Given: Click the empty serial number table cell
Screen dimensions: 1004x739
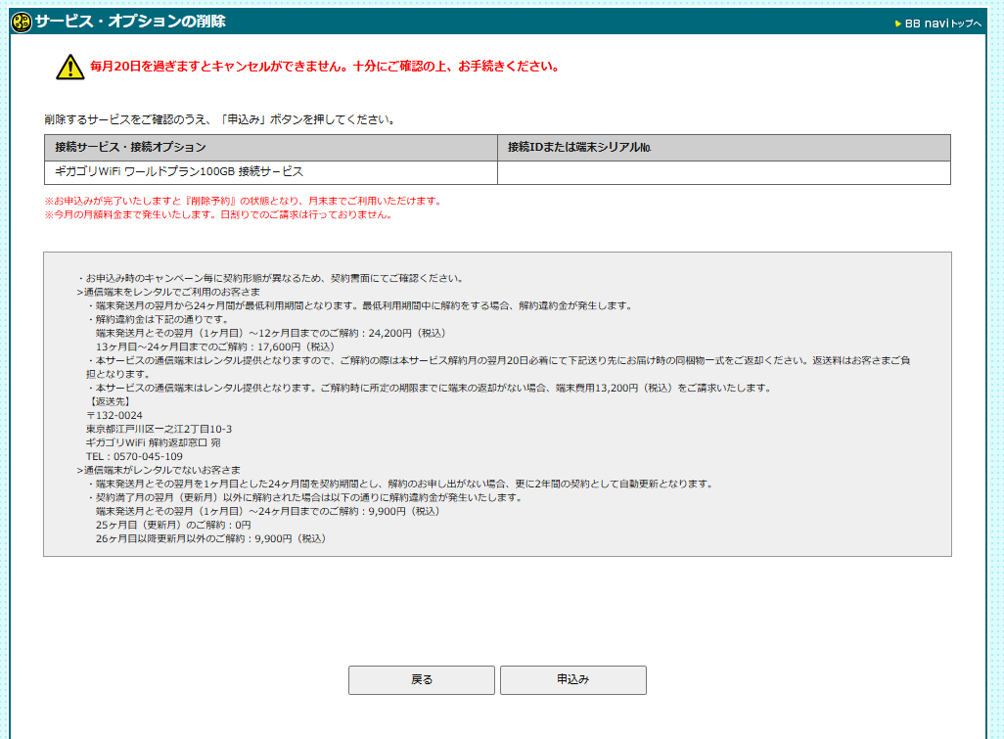Looking at the screenshot, I should [x=724, y=171].
